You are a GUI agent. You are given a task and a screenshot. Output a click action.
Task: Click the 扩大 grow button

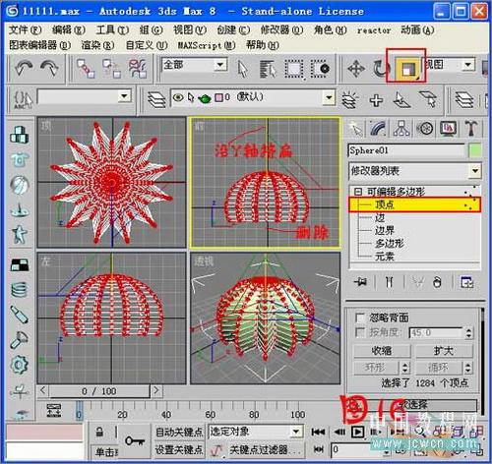click(444, 351)
